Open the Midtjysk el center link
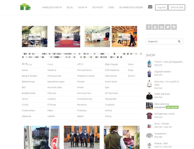 click(86, 76)
